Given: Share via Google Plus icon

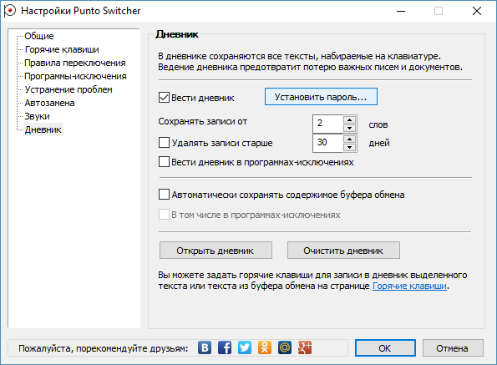Looking at the screenshot, I should click(x=305, y=347).
